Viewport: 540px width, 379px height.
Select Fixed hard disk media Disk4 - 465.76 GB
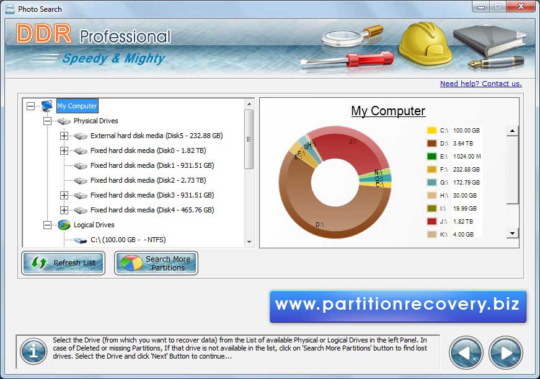153,210
